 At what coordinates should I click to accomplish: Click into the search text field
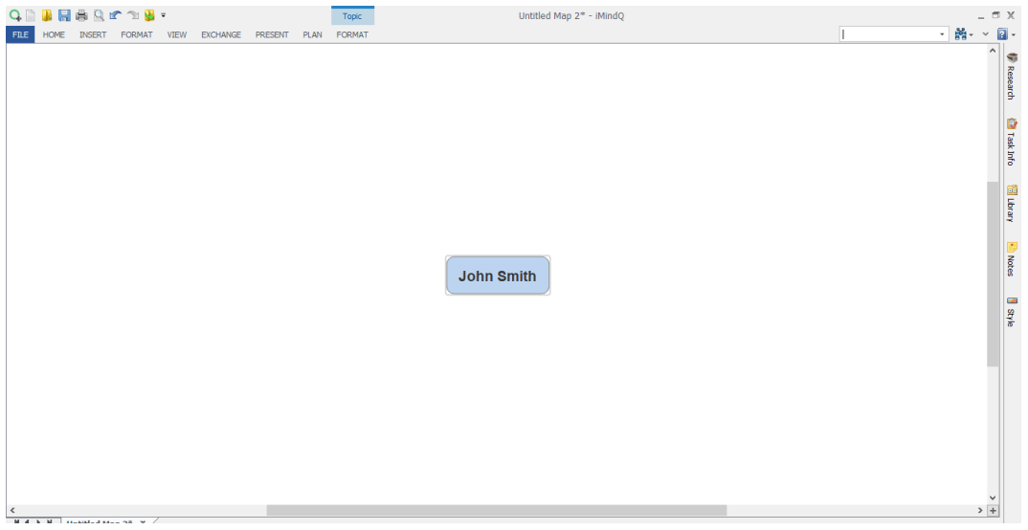(x=887, y=34)
